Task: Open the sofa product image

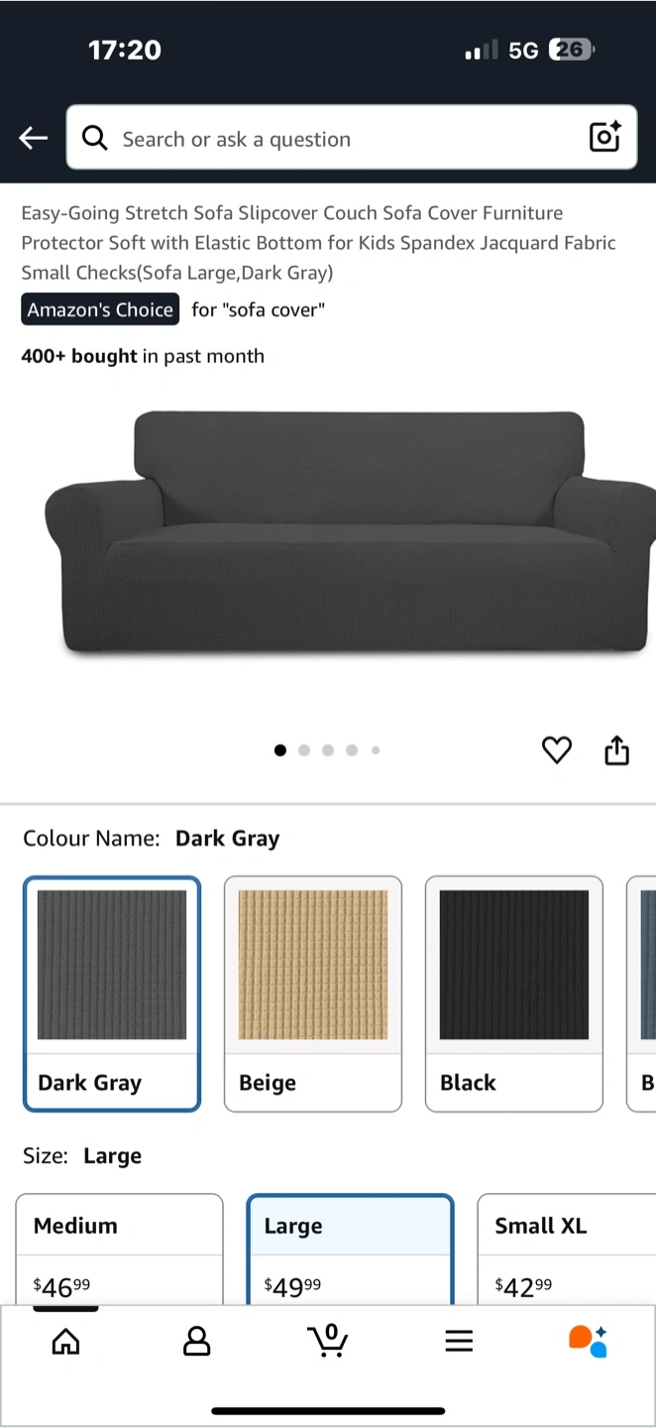Action: 349,533
